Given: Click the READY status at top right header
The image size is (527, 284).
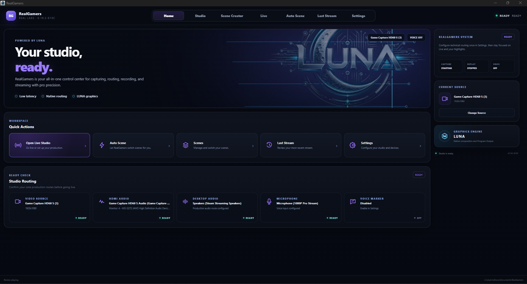Looking at the screenshot, I should click(508, 16).
